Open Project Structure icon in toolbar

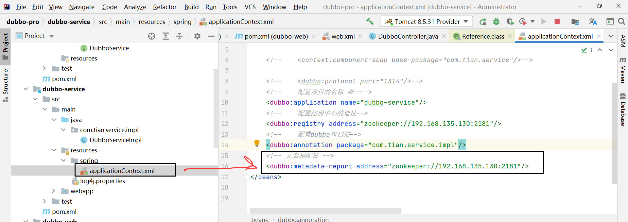point(575,22)
